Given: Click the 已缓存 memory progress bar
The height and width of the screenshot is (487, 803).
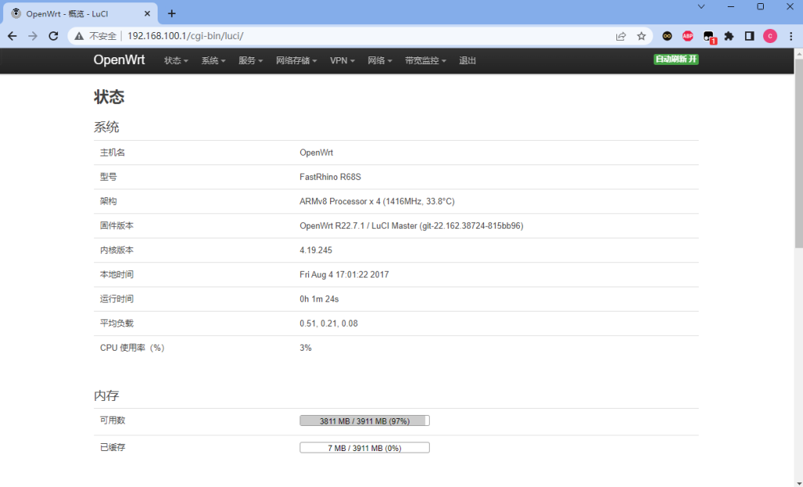Looking at the screenshot, I should [x=365, y=448].
